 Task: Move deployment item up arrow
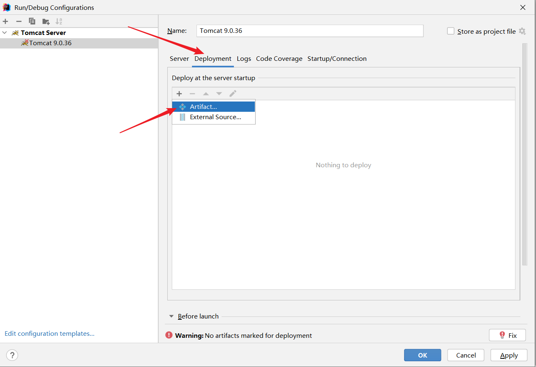click(206, 94)
